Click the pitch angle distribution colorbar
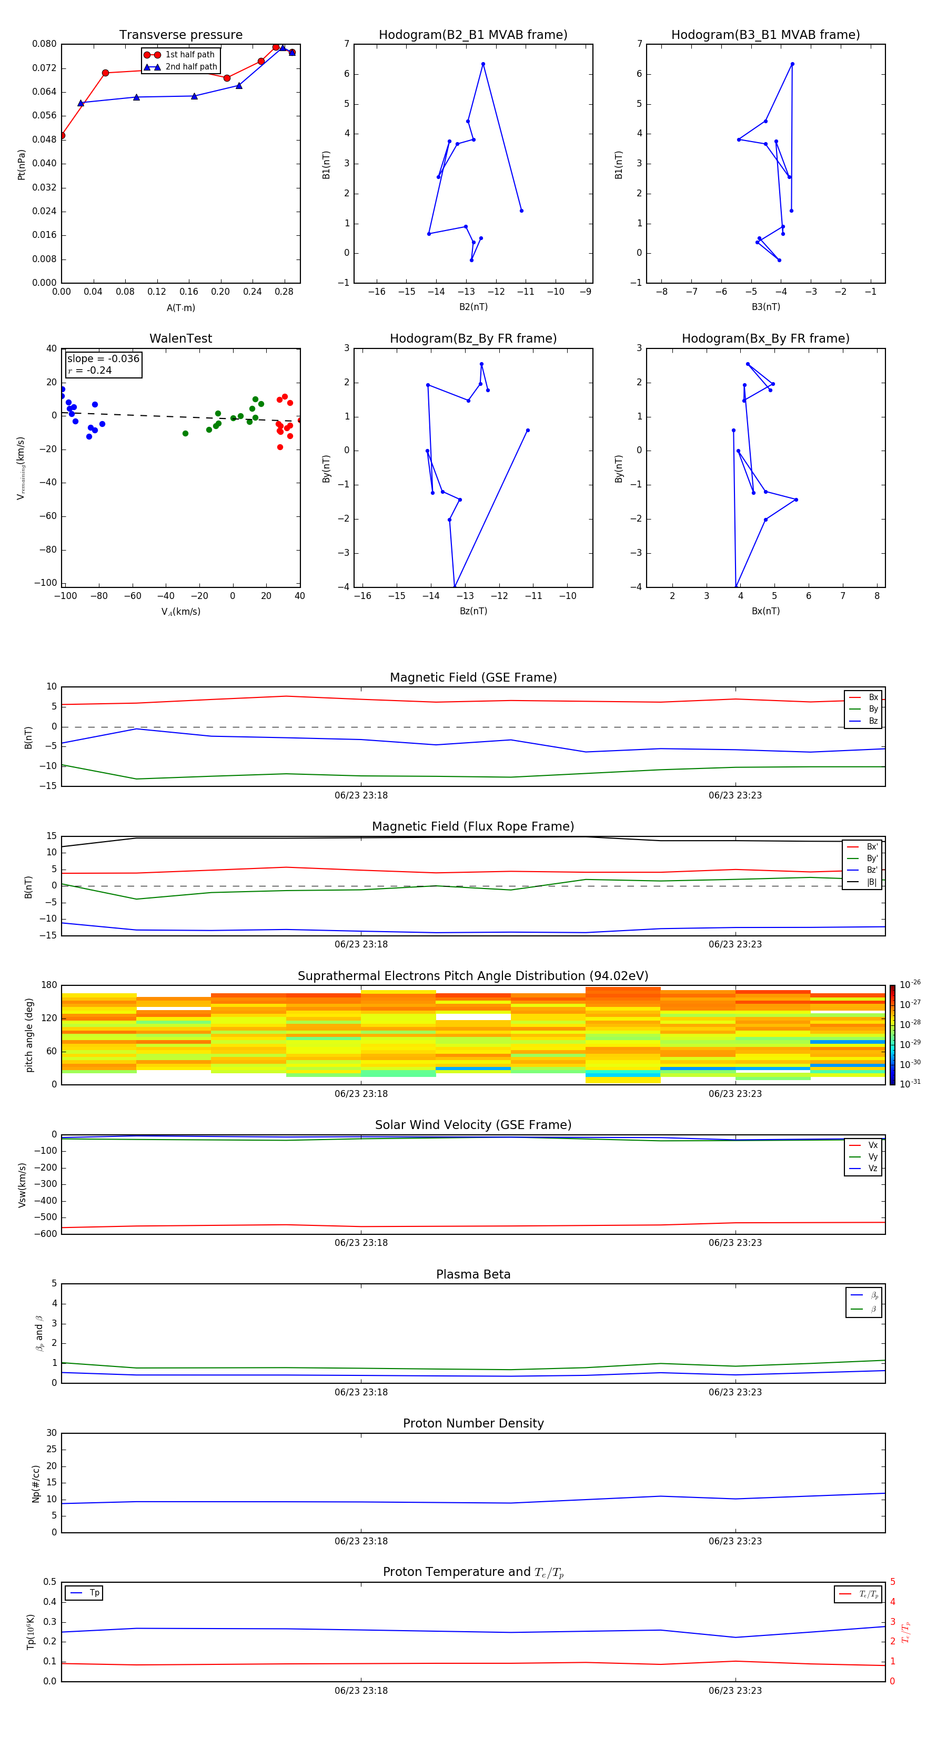Image resolution: width=947 pixels, height=1737 pixels. (892, 1035)
